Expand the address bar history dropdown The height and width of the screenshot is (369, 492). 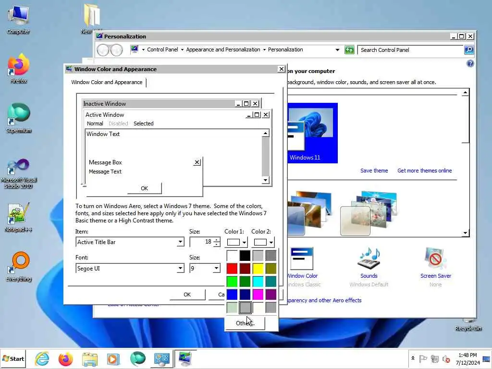click(337, 50)
